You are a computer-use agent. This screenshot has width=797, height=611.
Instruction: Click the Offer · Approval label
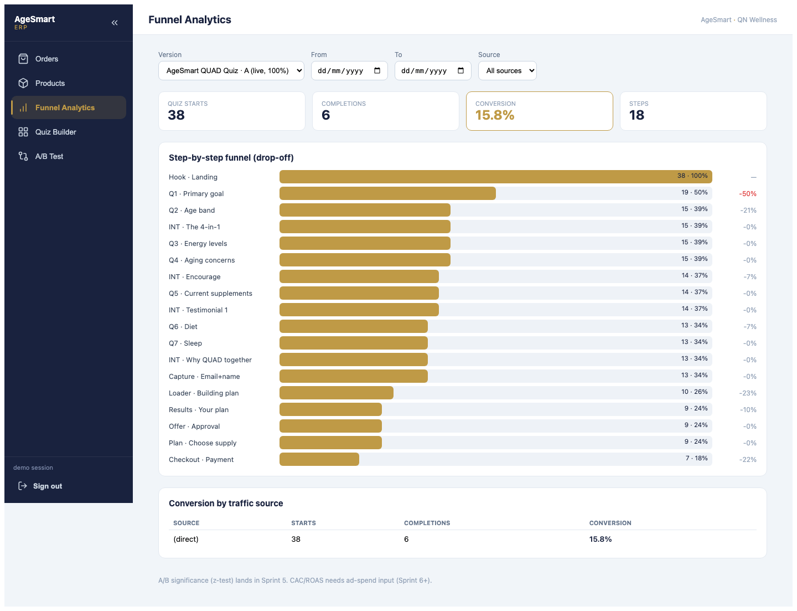point(194,426)
